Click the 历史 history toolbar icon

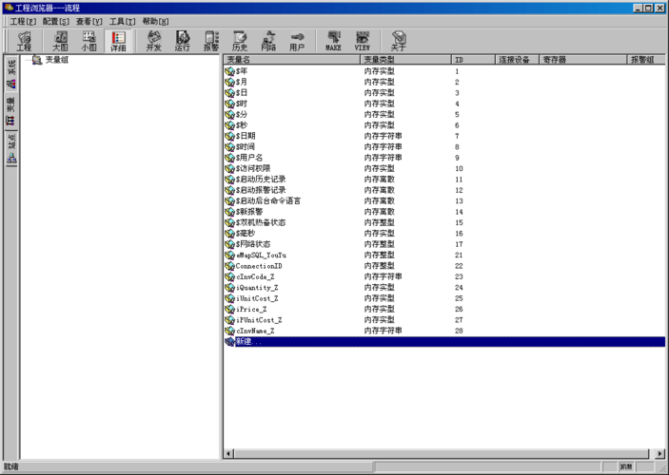point(240,40)
